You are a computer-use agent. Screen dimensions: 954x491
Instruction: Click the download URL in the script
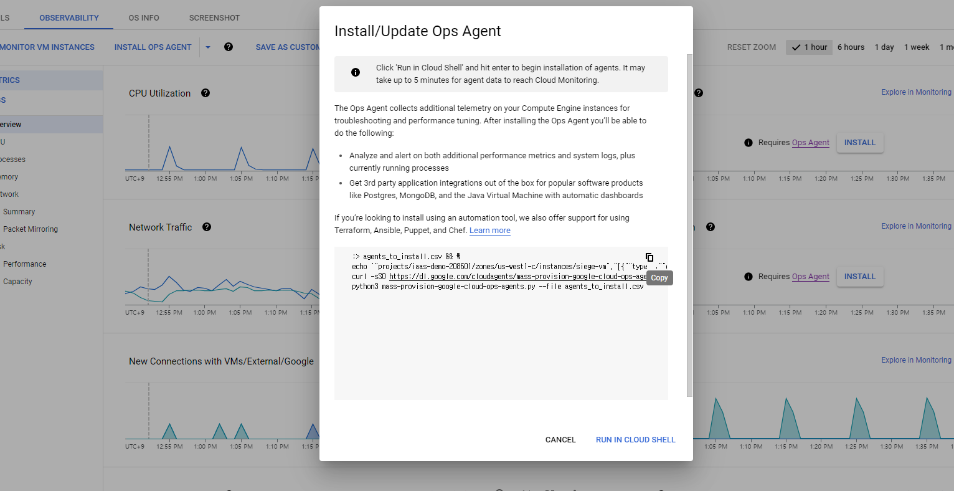pos(518,277)
